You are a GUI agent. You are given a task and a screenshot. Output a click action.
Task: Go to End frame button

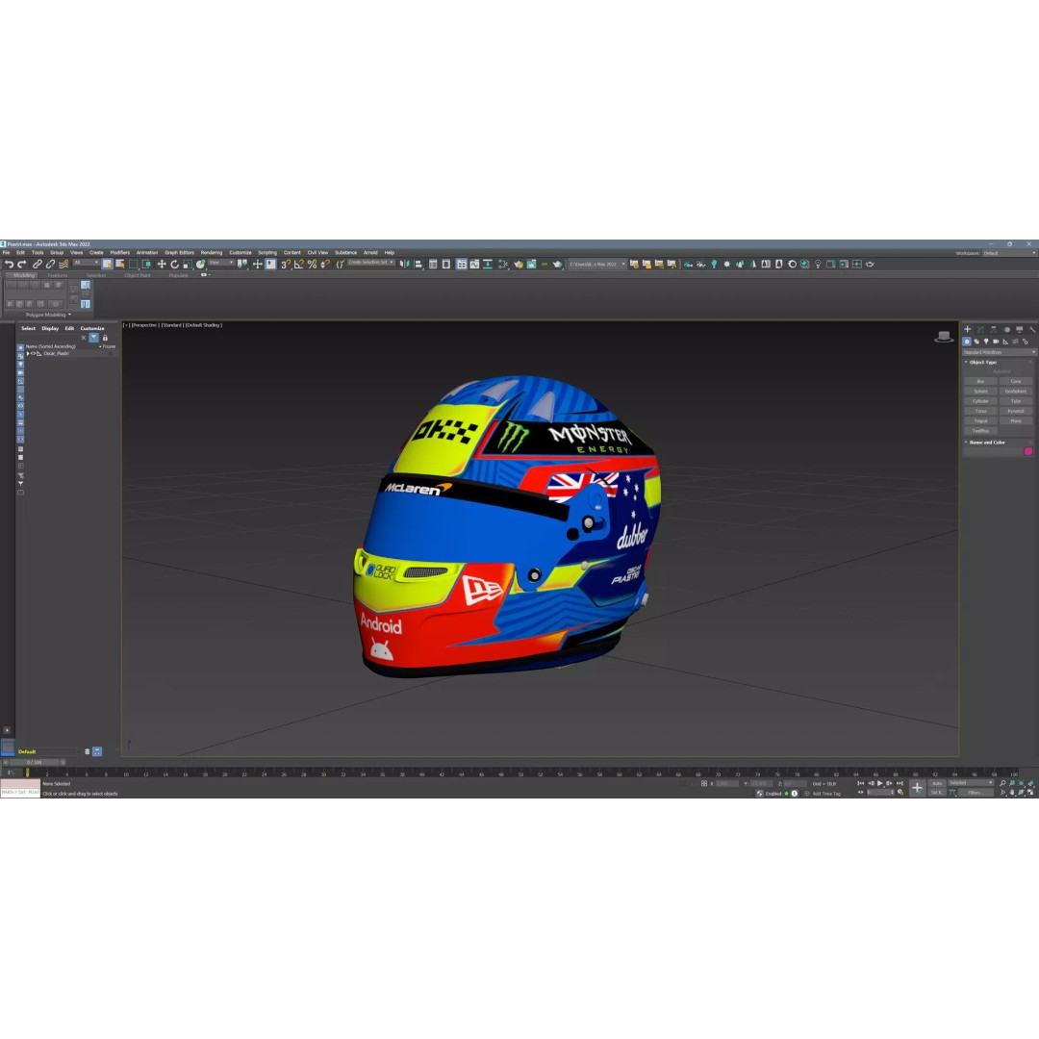900,784
